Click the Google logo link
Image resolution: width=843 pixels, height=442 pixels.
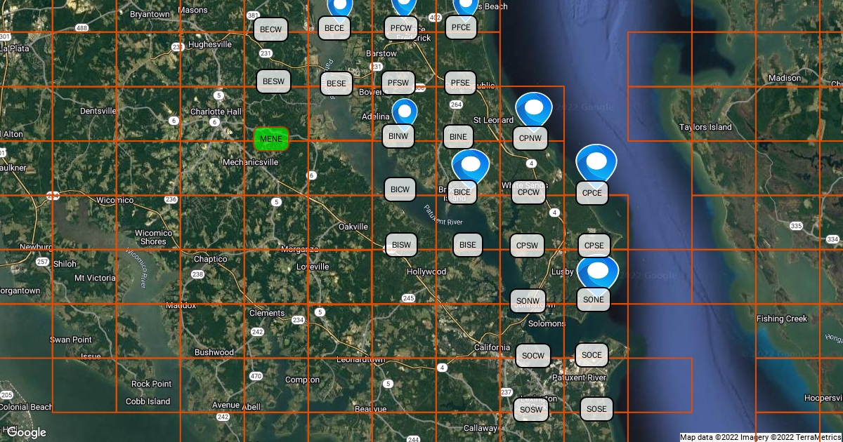click(x=27, y=432)
